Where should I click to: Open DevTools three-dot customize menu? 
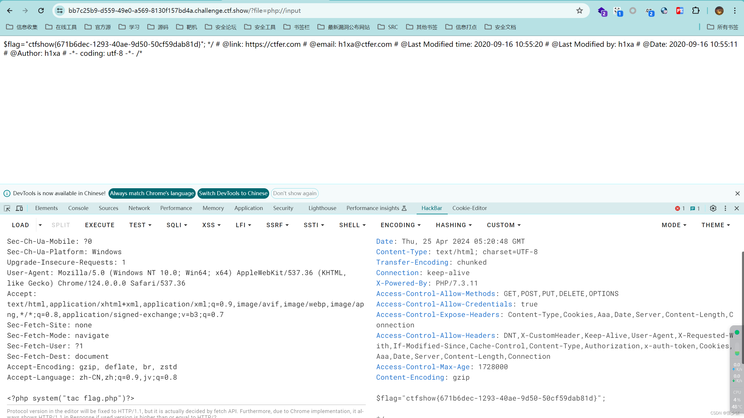[725, 208]
